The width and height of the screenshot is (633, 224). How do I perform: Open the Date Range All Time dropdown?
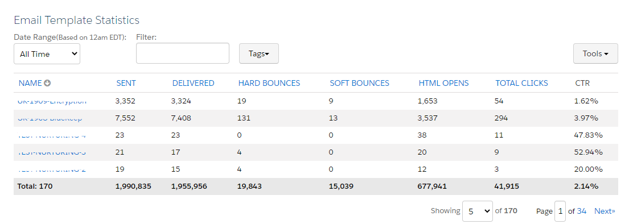point(47,54)
